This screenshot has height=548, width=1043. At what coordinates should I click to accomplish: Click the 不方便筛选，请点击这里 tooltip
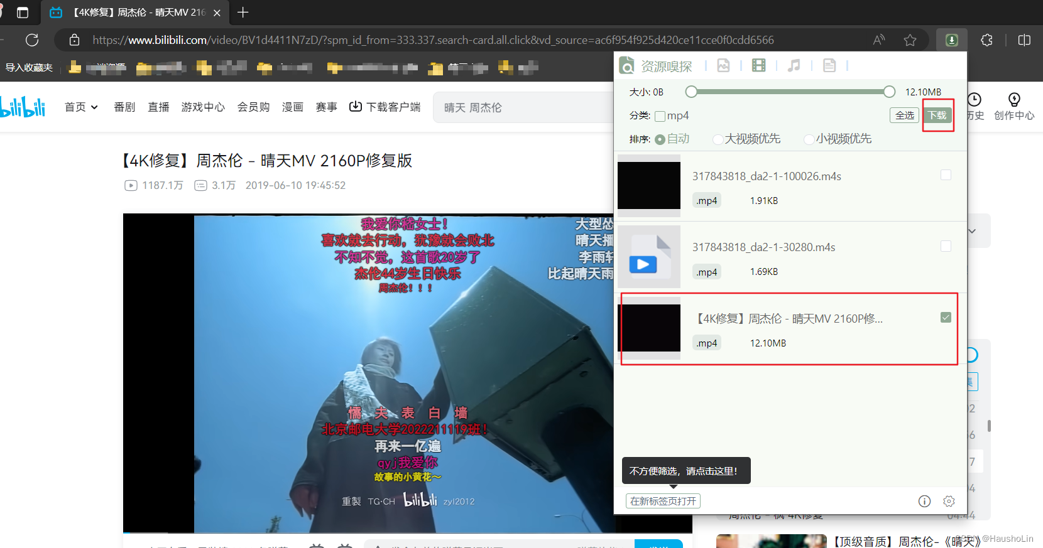[686, 471]
